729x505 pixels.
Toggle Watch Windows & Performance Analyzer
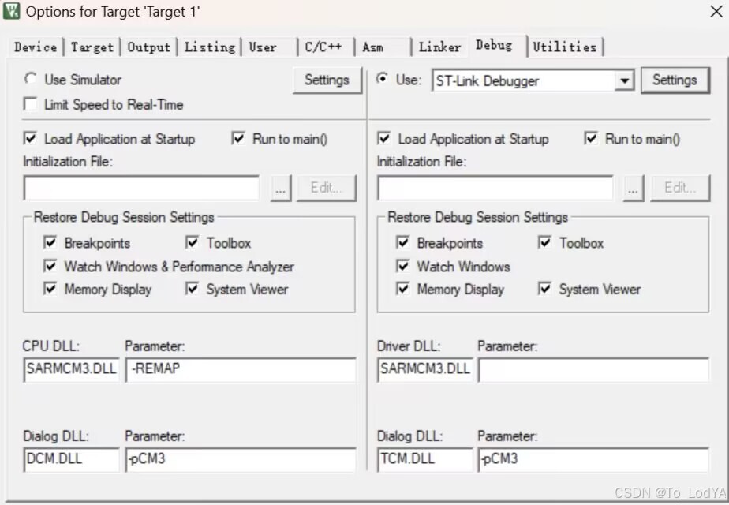(x=50, y=266)
